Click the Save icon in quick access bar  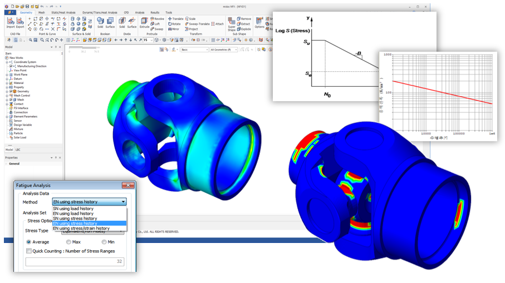[27, 7]
